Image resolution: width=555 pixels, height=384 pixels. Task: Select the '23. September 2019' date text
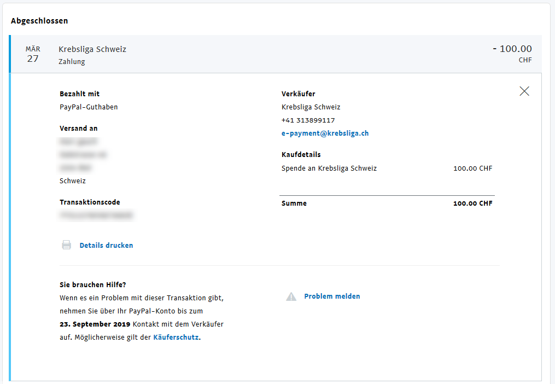tap(95, 324)
